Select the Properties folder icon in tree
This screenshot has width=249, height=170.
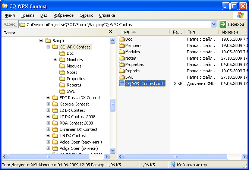coord(62,79)
